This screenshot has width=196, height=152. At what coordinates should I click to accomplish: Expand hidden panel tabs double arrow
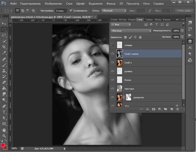click(177, 20)
